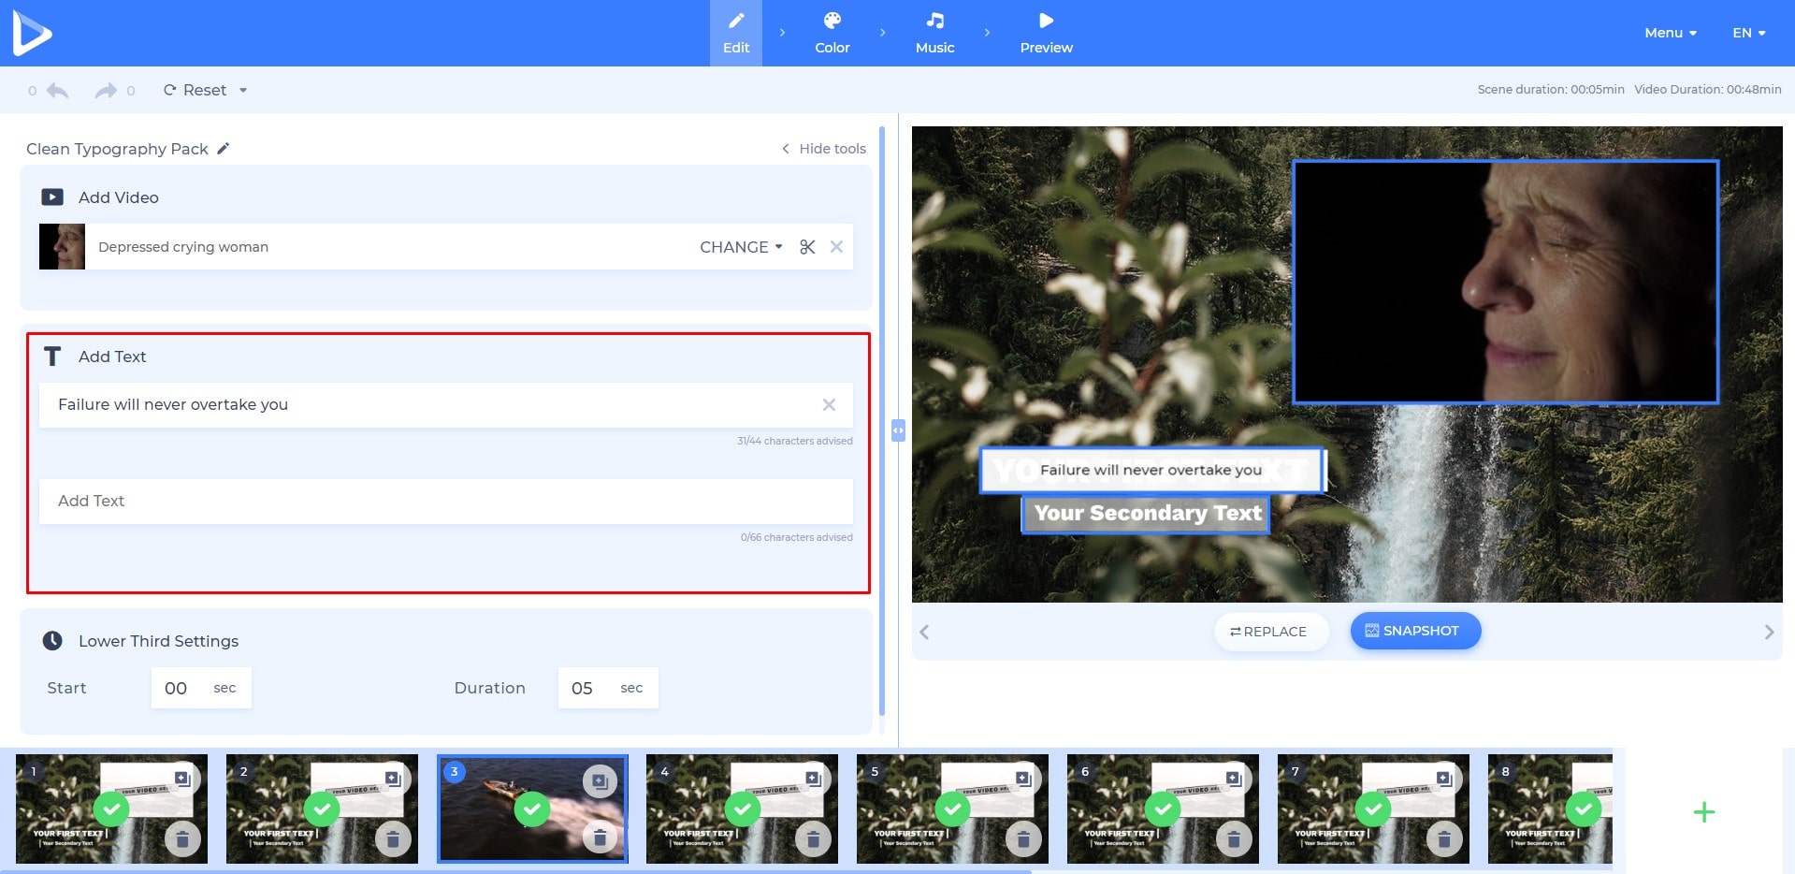This screenshot has width=1795, height=874.
Task: Delete scene 3 with trash icon
Action: (600, 837)
